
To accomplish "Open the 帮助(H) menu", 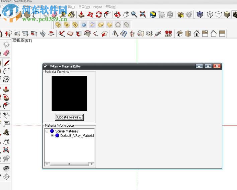I will coord(111,7).
